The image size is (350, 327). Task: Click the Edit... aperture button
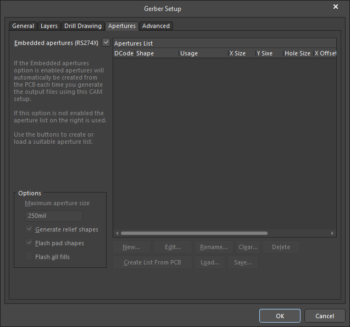pyautogui.click(x=173, y=247)
